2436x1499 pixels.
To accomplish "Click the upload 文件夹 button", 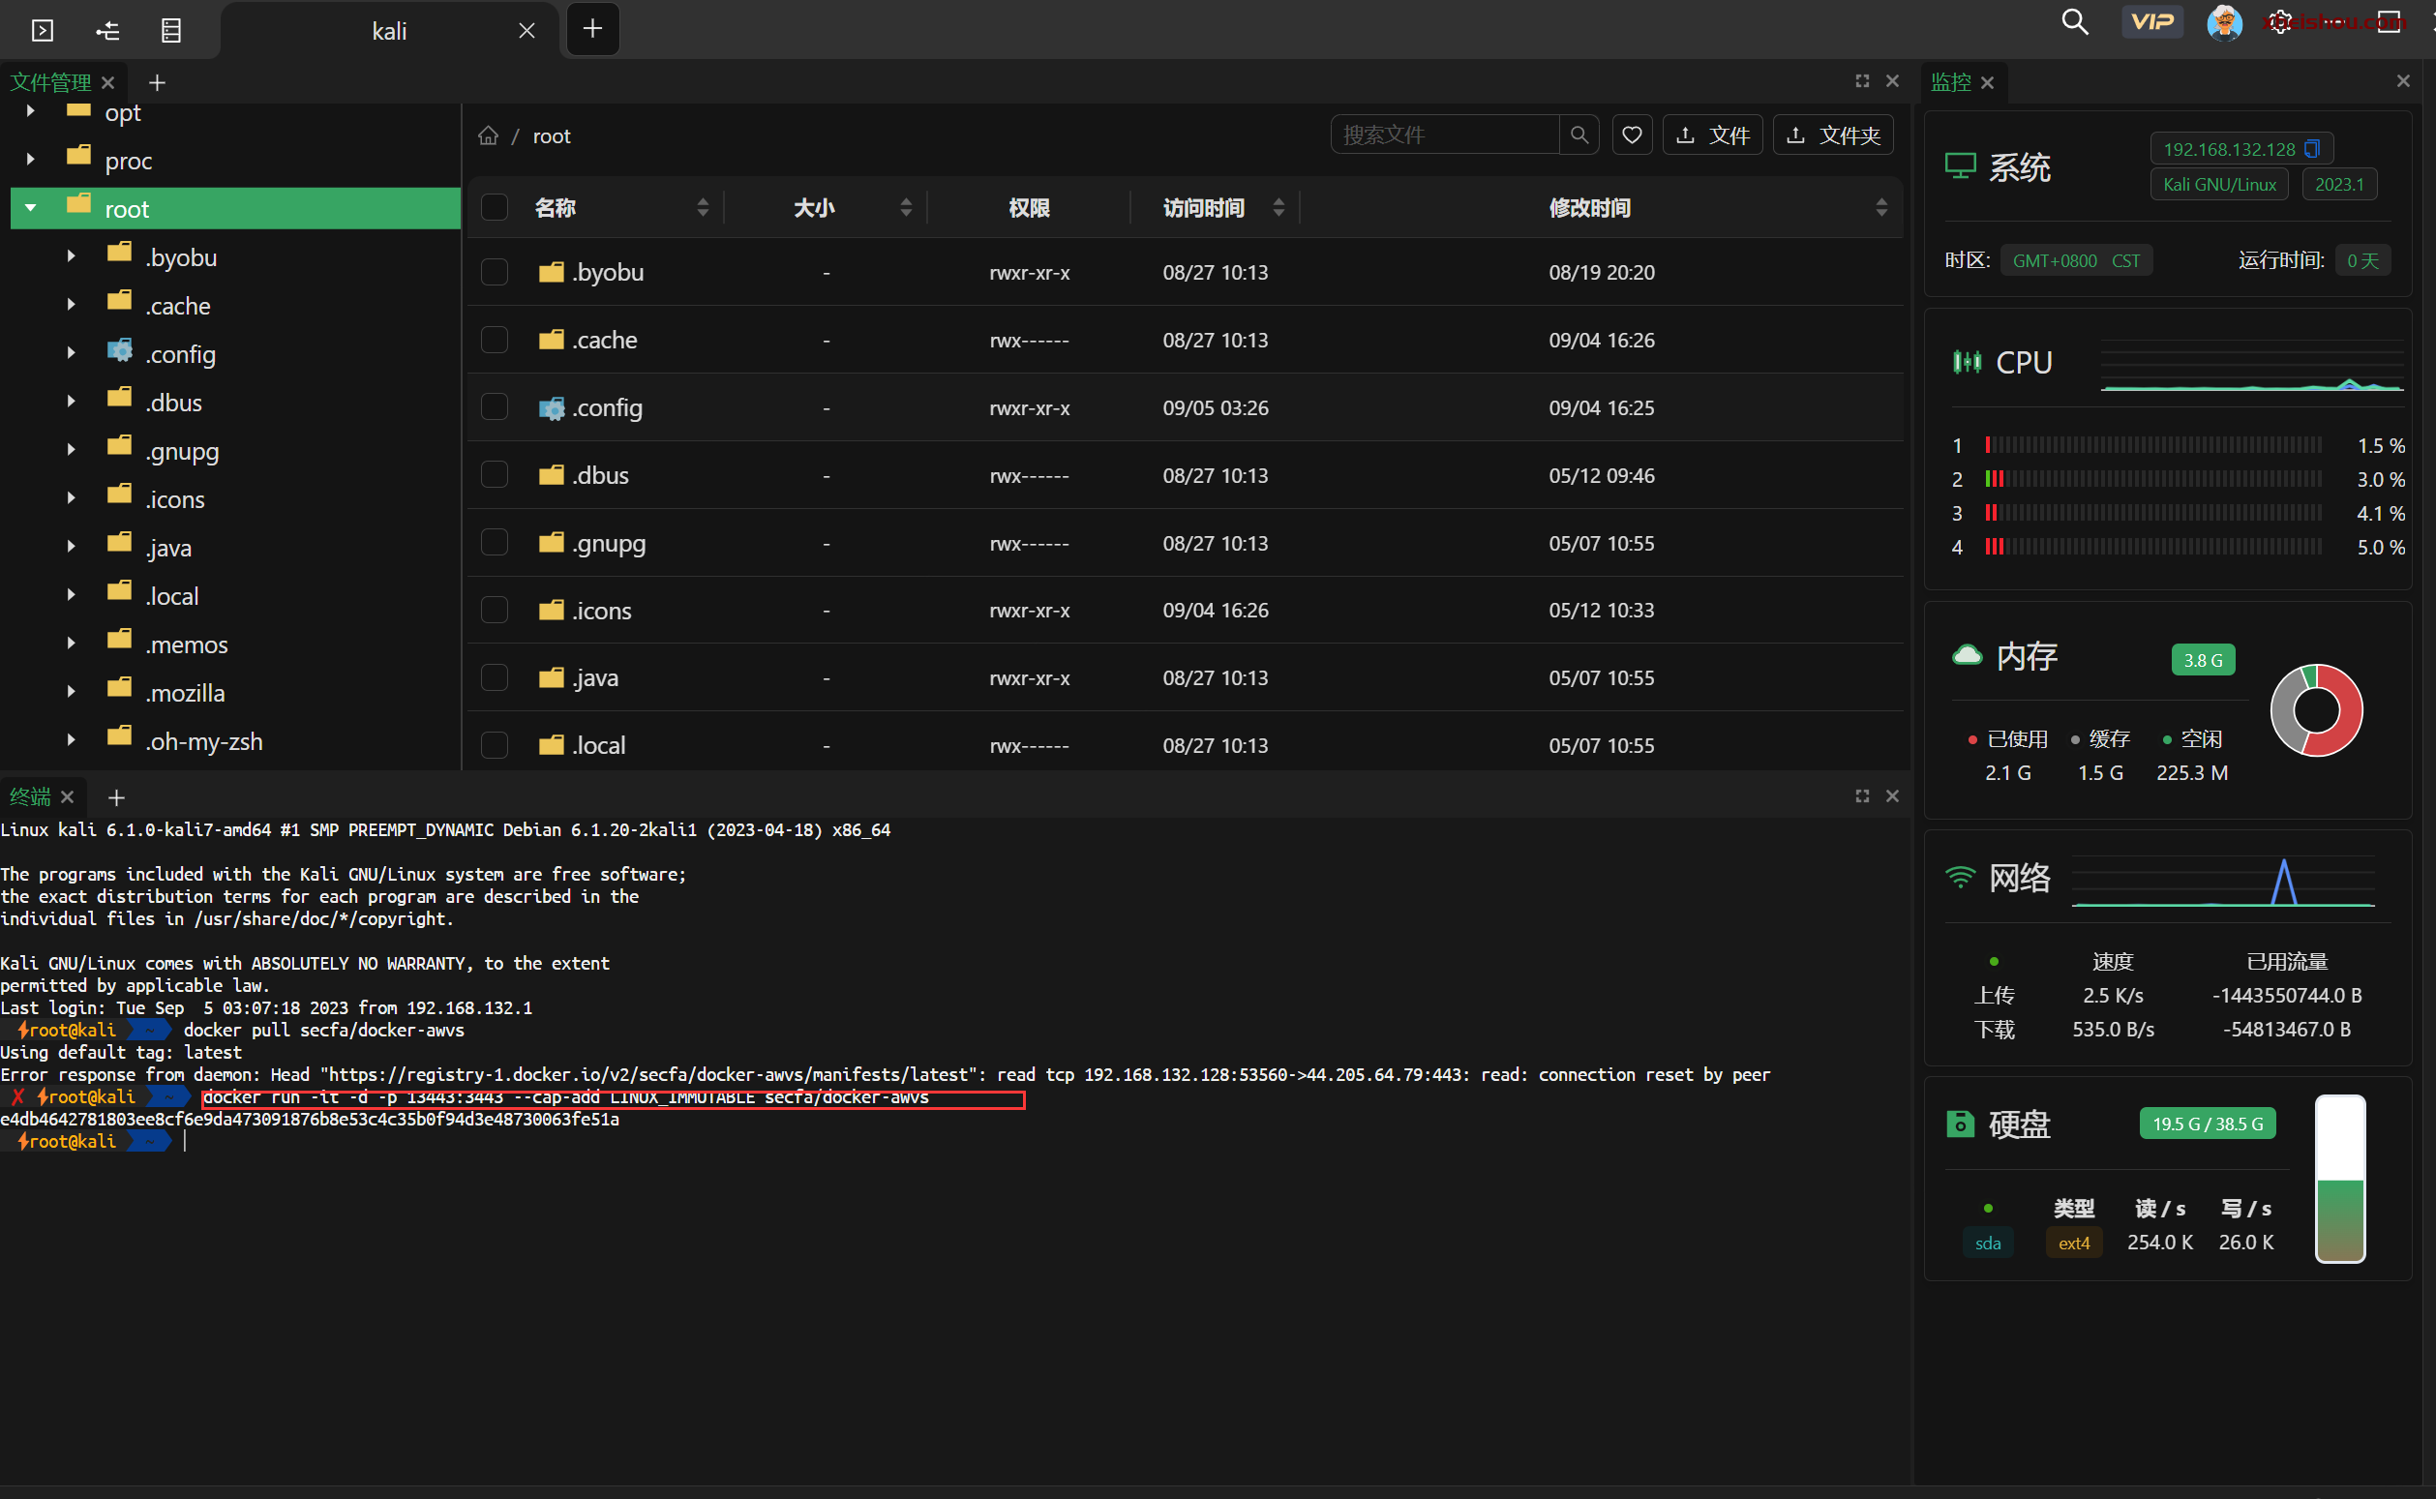I will click(1832, 135).
